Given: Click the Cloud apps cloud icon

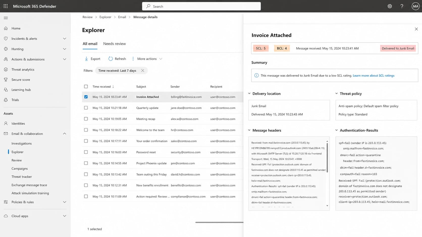Looking at the screenshot, I should coord(6,216).
